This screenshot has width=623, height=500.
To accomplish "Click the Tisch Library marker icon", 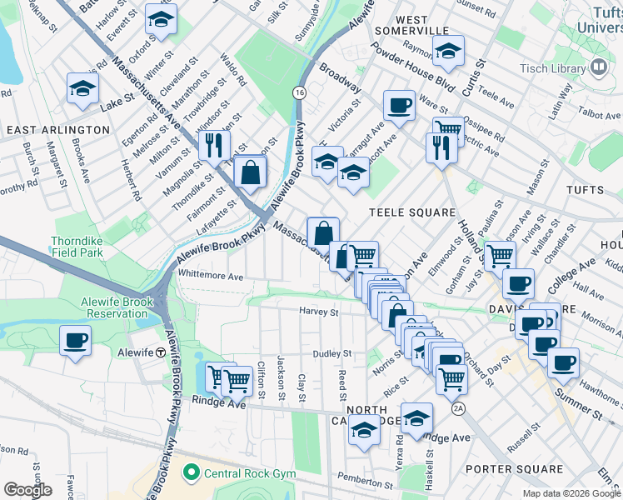I will [x=599, y=67].
